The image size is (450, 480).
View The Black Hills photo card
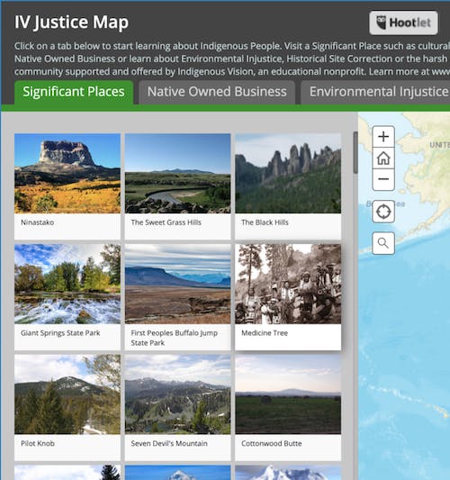[x=288, y=173]
